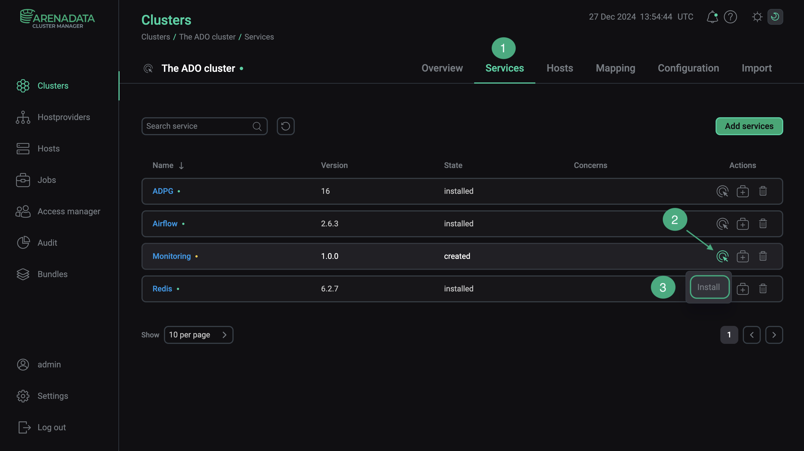
Task: Expand the 10 per page dropdown
Action: tap(198, 335)
